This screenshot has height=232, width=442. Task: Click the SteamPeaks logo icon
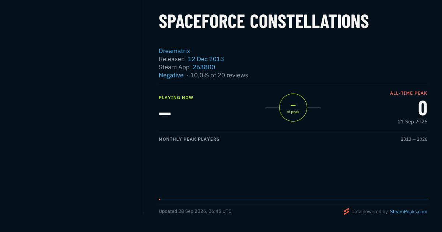(346, 211)
